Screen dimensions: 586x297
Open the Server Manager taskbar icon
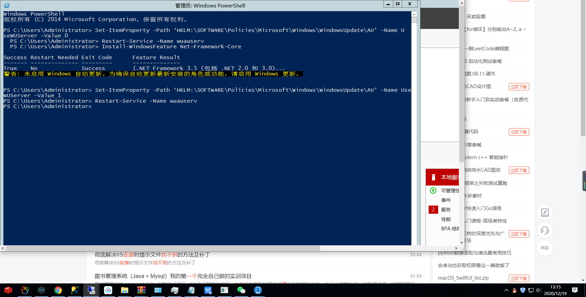(225, 290)
